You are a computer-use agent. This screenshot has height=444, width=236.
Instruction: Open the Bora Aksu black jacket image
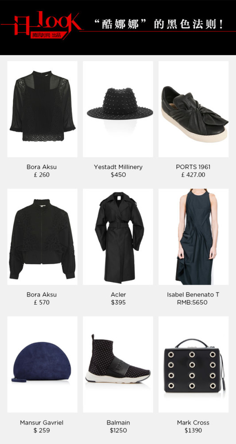(x=43, y=237)
